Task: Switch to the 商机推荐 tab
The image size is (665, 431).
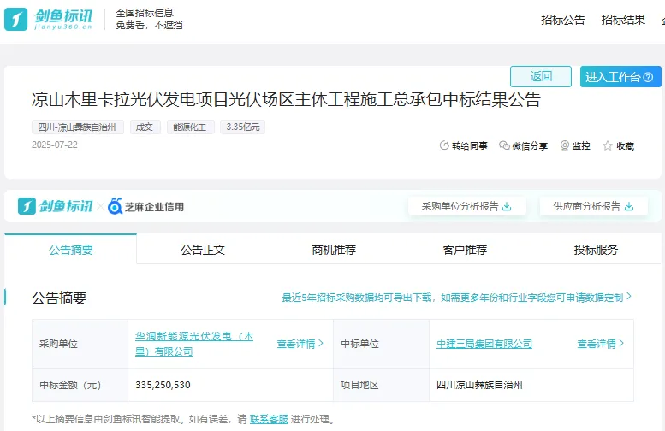Action: coord(334,250)
